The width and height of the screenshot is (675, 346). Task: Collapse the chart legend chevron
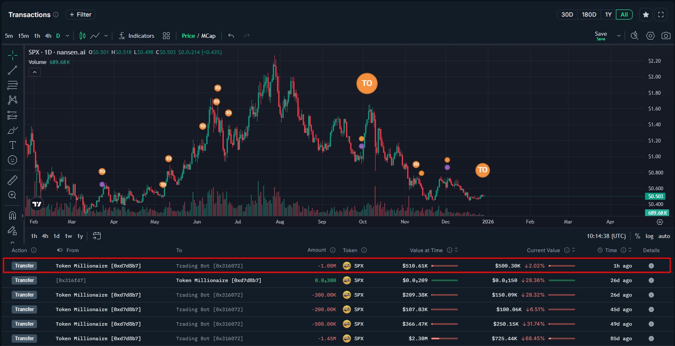pos(35,72)
